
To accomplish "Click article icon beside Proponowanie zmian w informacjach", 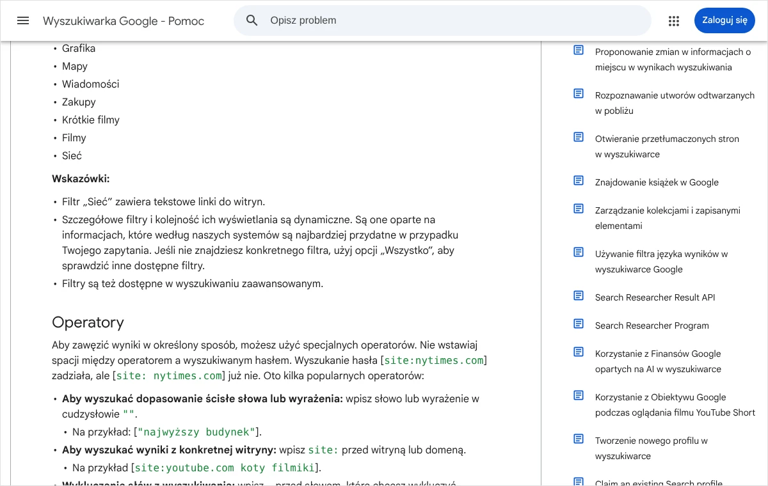I will [579, 50].
